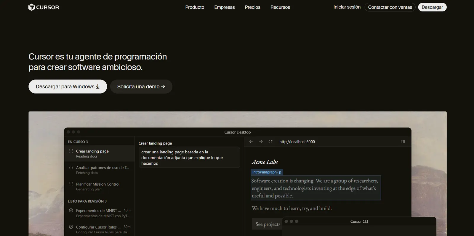Open the Recursos menu
This screenshot has width=474, height=236.
coord(280,7)
